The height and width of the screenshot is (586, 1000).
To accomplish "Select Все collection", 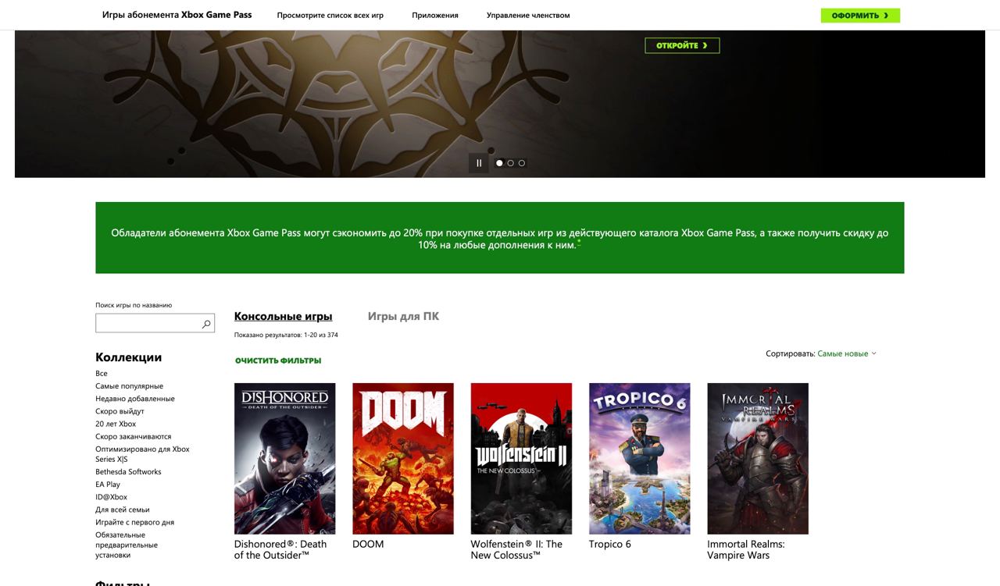I will (102, 374).
